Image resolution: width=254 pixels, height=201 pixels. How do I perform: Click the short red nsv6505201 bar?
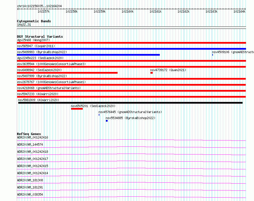tap(77, 109)
